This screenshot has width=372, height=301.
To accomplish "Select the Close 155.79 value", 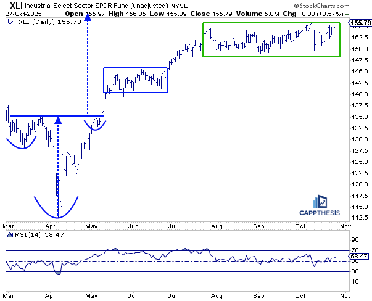I will point(211,14).
